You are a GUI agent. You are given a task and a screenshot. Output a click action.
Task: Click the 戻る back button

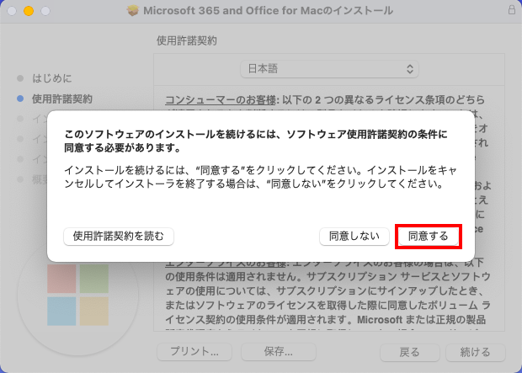409,352
